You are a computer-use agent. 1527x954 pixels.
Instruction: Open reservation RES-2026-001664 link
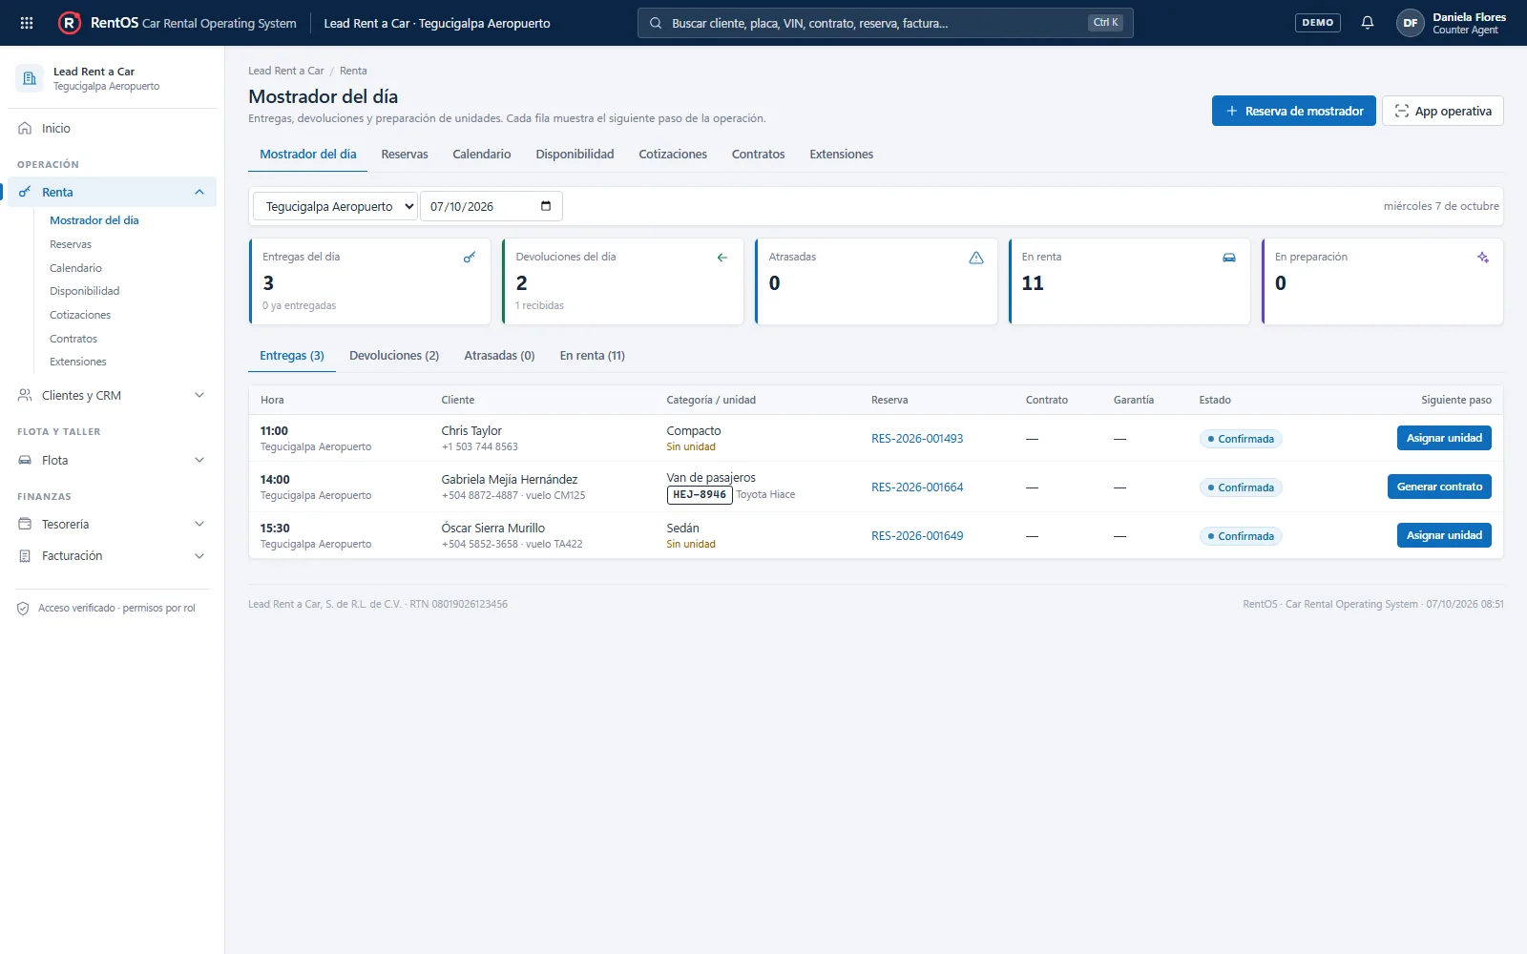[x=917, y=487]
